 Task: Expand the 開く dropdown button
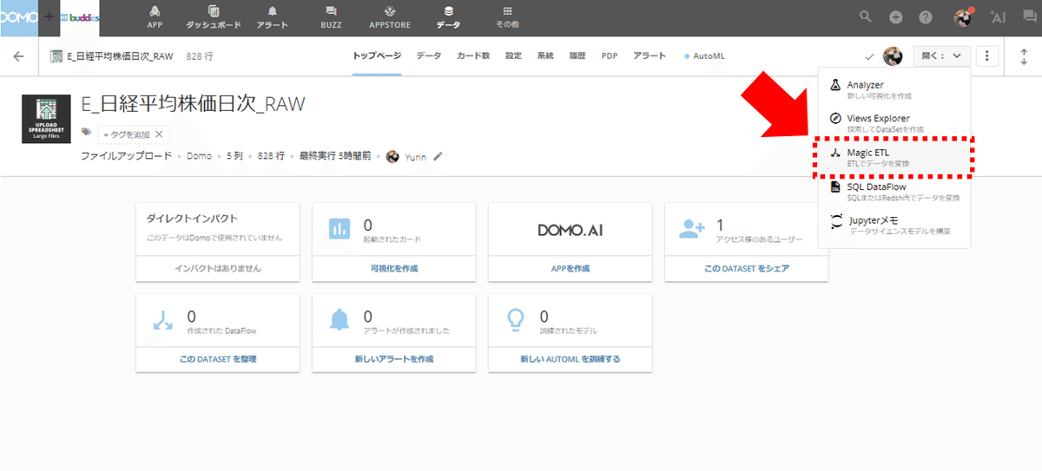941,56
